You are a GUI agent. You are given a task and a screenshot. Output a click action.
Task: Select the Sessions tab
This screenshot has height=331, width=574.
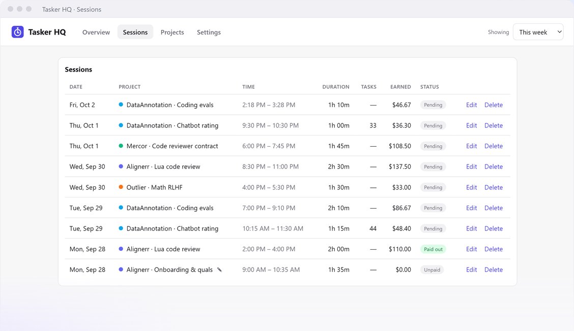tap(135, 32)
